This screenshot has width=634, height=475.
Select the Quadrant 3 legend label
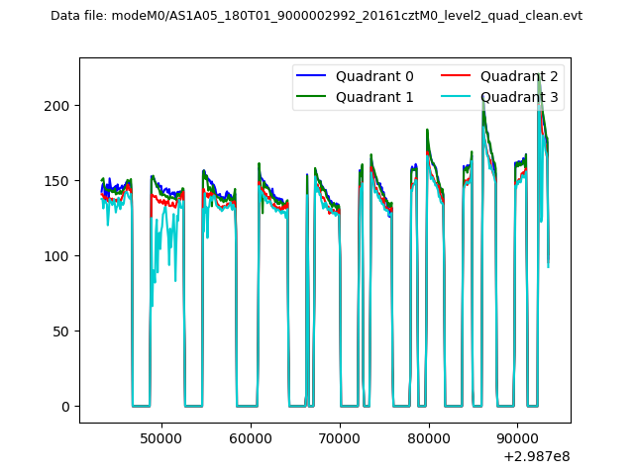[x=519, y=98]
